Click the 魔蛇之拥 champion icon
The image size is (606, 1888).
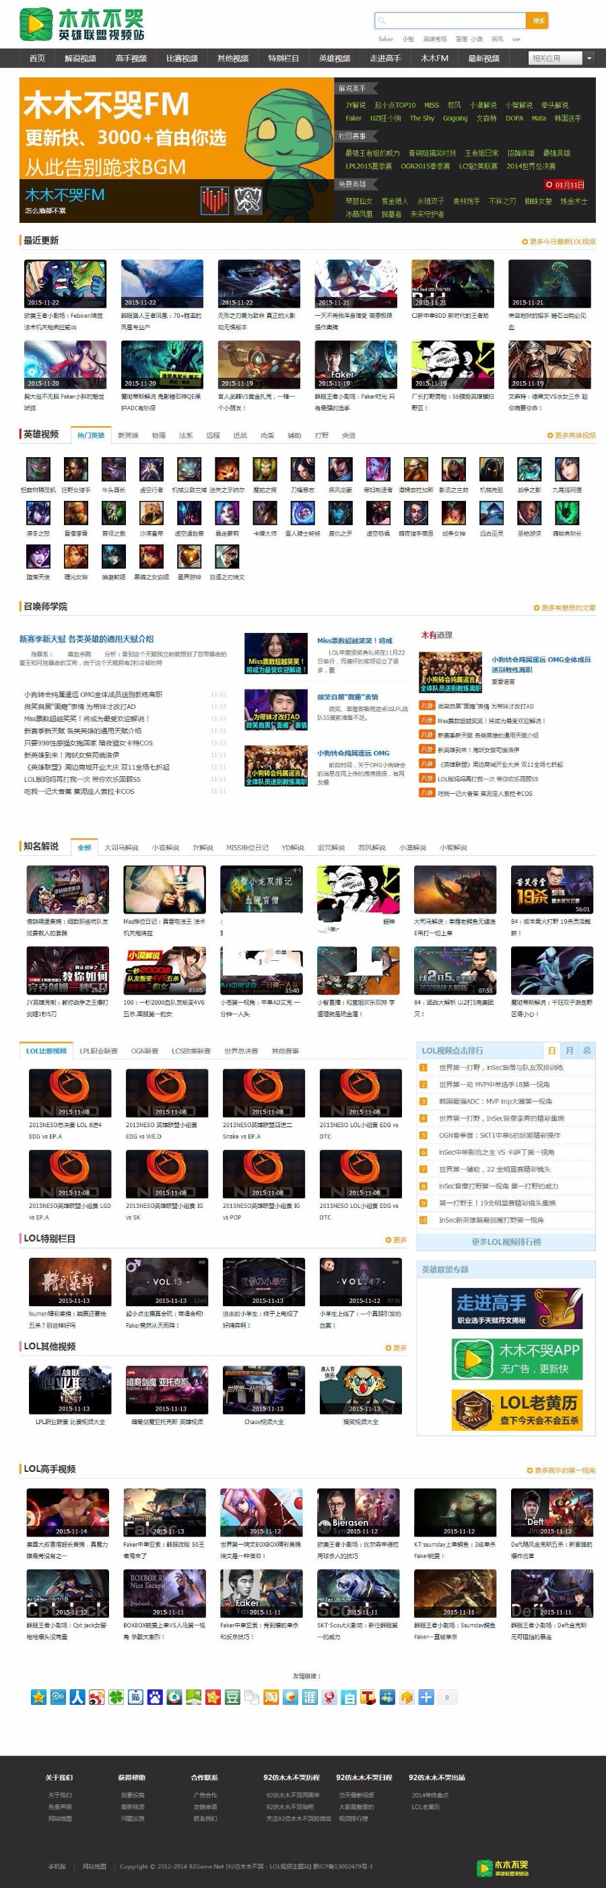tap(265, 469)
